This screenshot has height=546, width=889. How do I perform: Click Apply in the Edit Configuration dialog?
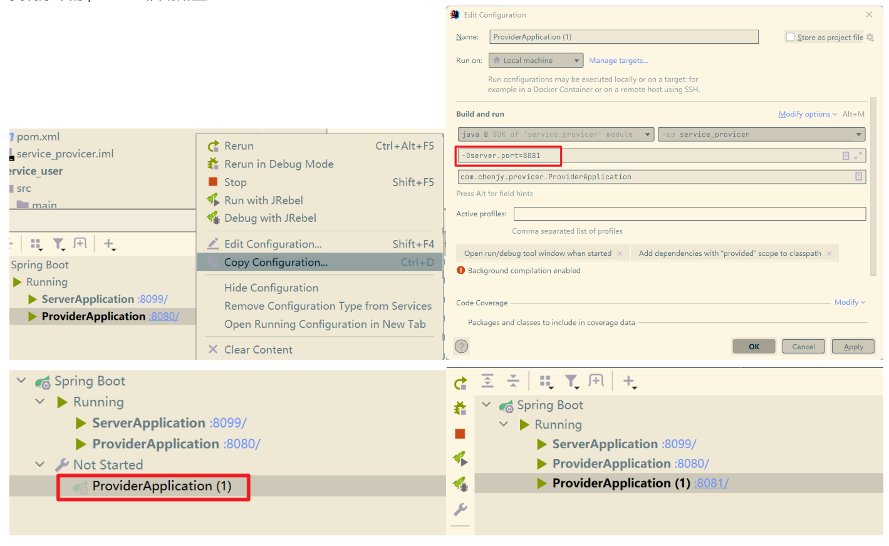click(853, 347)
